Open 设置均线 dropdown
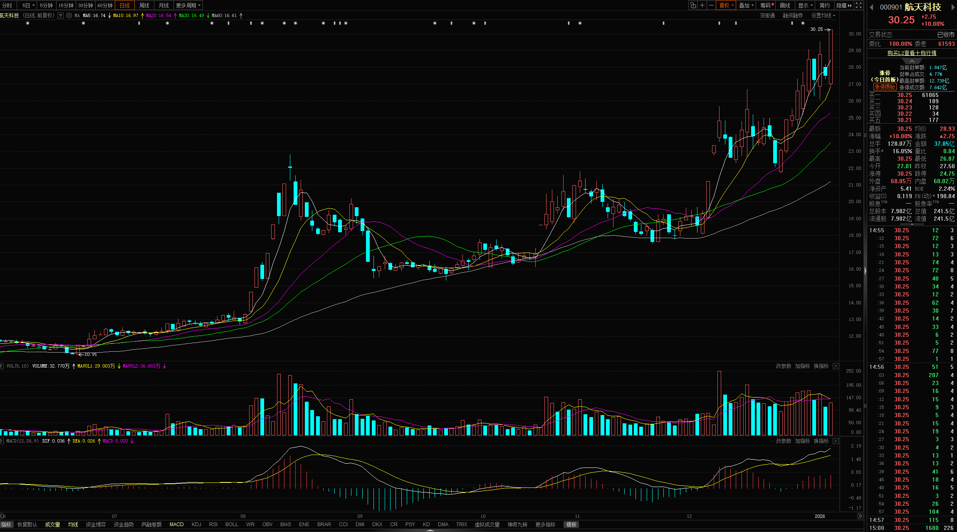This screenshot has width=957, height=532. point(823,15)
